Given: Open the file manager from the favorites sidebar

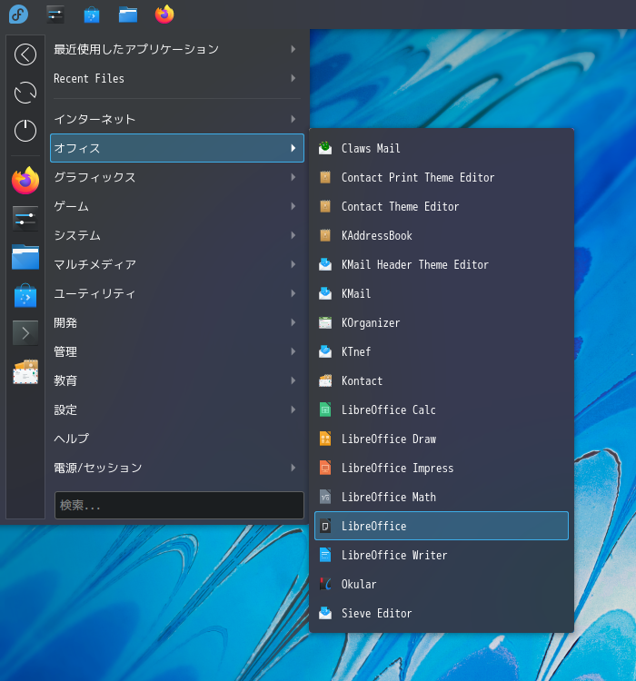Looking at the screenshot, I should [x=25, y=257].
